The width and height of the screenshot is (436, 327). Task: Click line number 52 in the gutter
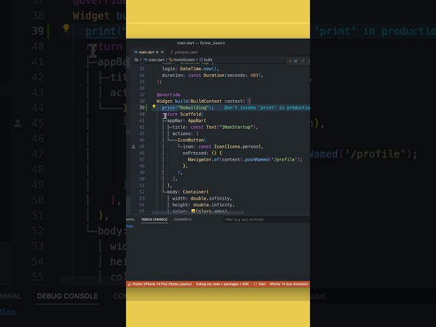click(142, 192)
